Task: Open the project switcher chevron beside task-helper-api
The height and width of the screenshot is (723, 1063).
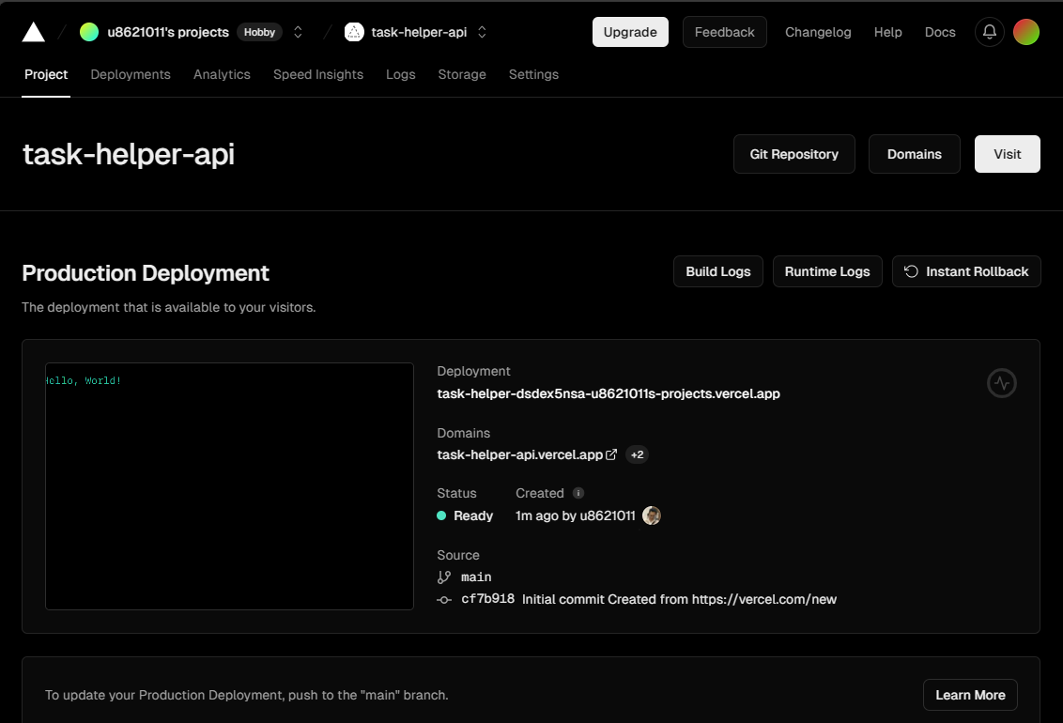Action: click(x=482, y=31)
